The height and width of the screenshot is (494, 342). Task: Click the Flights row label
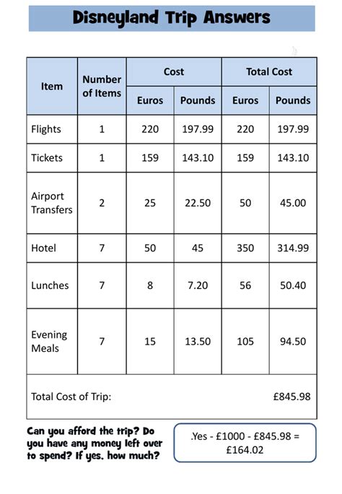[46, 129]
